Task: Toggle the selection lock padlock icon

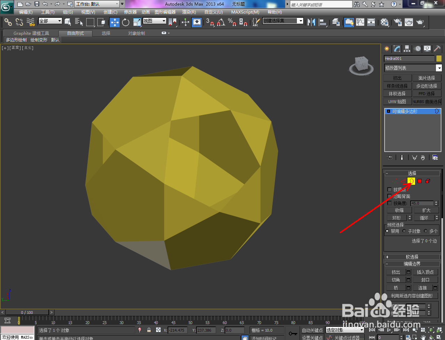Action: point(149,330)
